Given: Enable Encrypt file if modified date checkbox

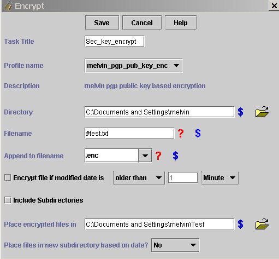Looking at the screenshot, I should click(8, 177).
